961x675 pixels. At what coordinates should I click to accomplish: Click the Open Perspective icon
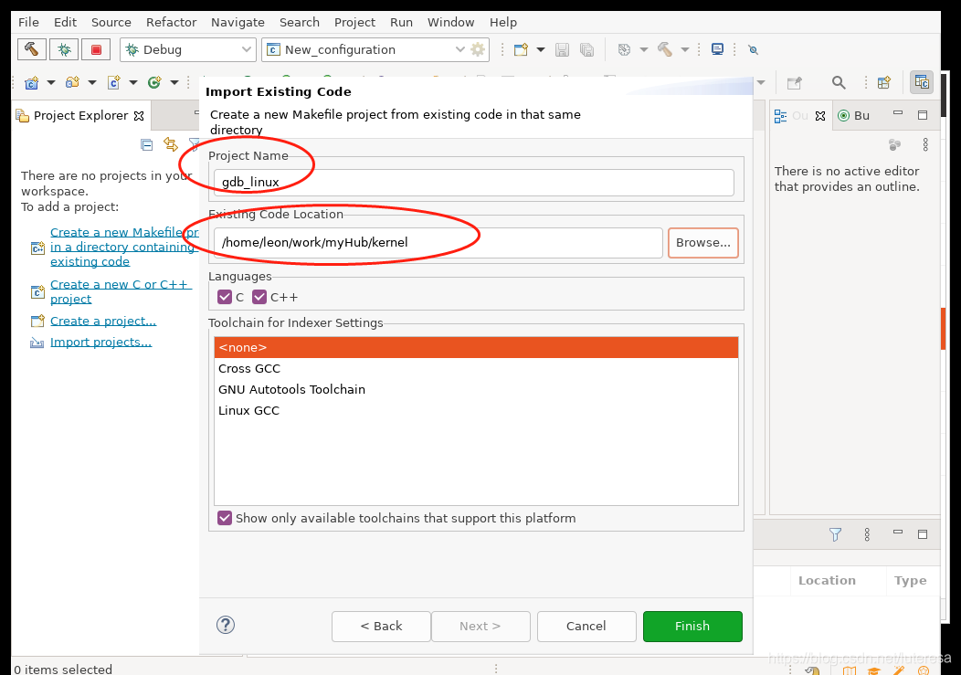883,82
